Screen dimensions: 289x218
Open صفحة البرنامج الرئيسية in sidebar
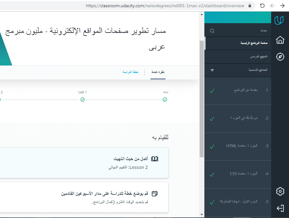(238, 43)
